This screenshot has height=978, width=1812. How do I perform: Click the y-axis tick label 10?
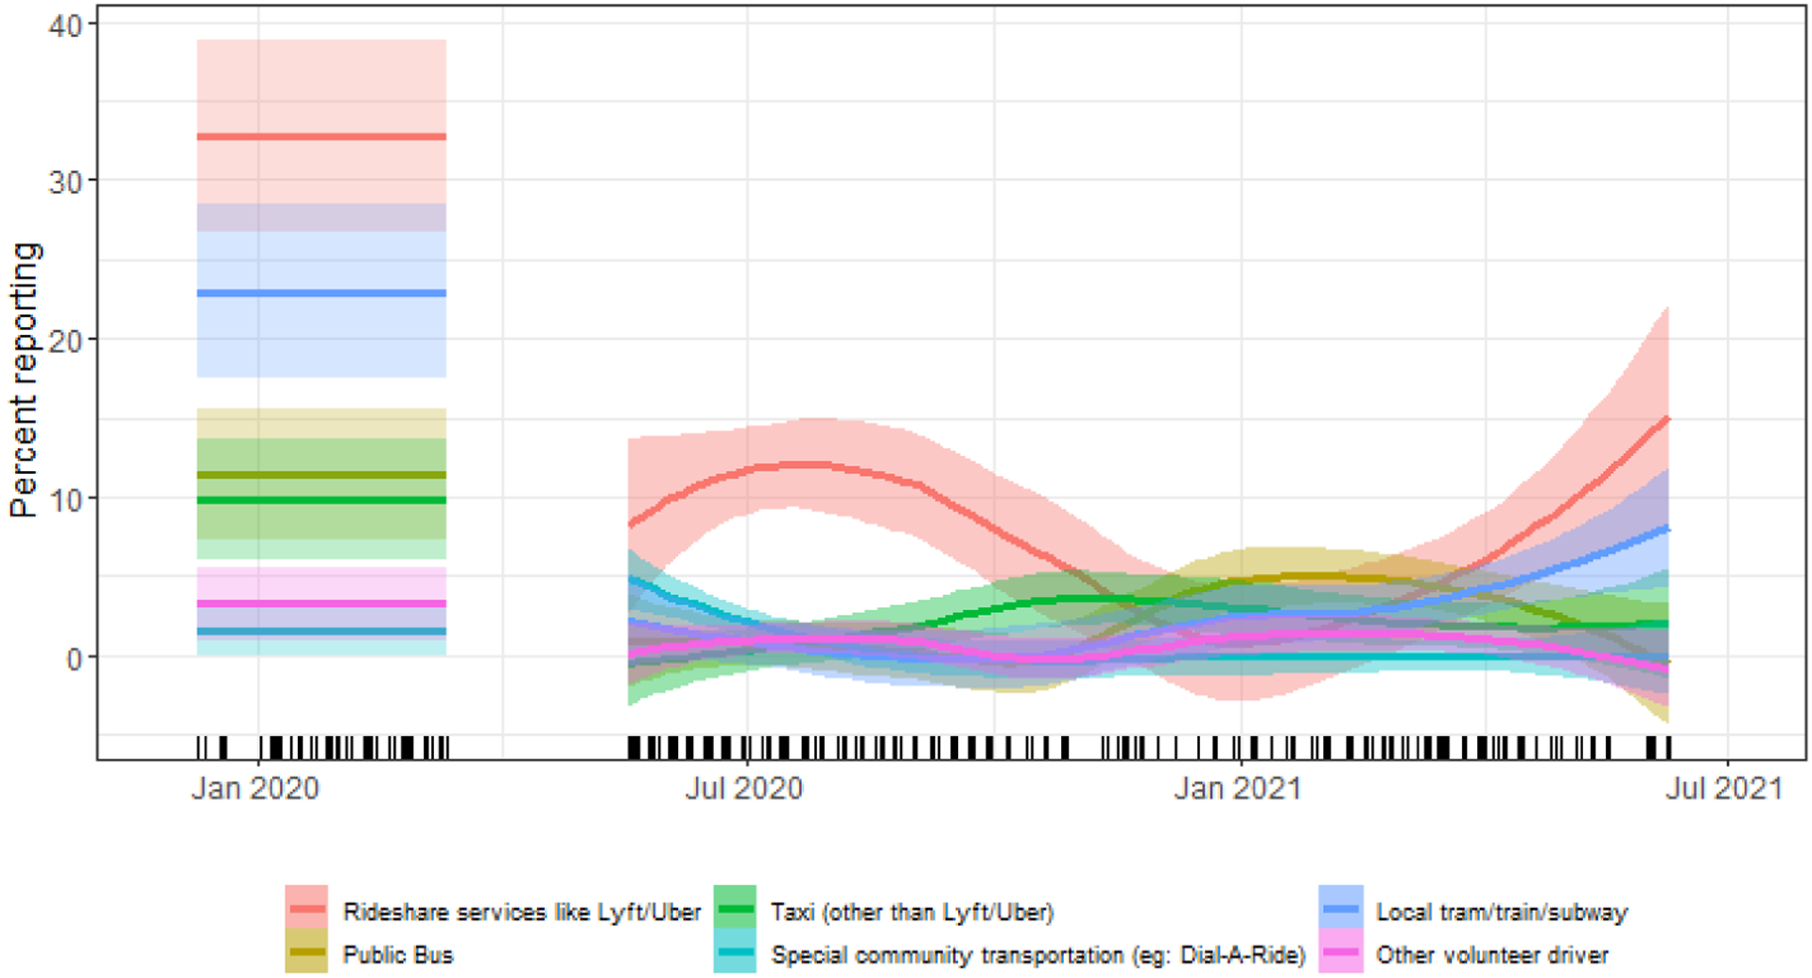point(66,500)
